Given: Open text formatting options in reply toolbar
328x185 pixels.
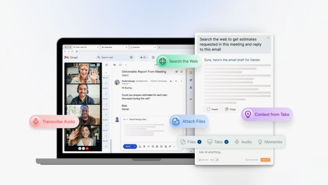Looking at the screenshot, I should pyautogui.click(x=140, y=146).
